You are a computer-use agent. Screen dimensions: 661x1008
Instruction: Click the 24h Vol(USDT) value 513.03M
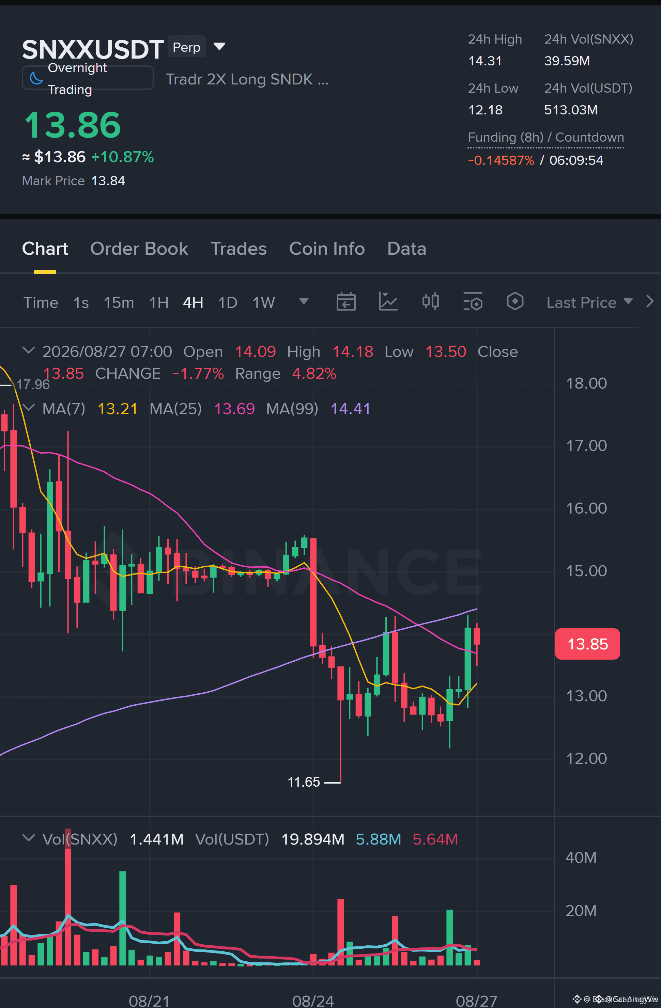pos(571,110)
